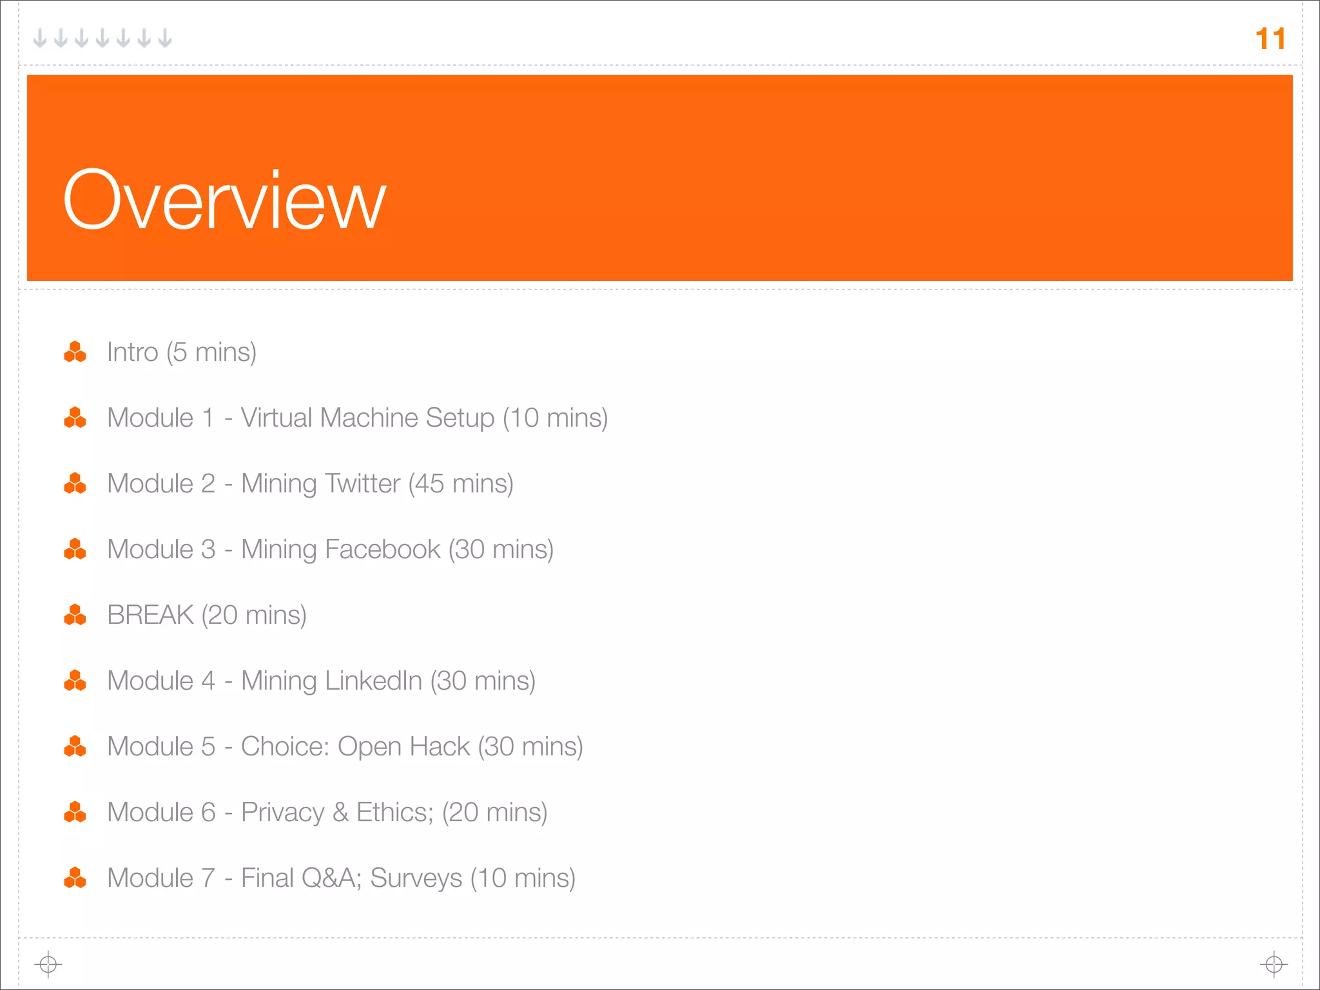Select the "BREAK (20 mins)" line
Viewport: 1320px width, 990px height.
click(x=207, y=616)
